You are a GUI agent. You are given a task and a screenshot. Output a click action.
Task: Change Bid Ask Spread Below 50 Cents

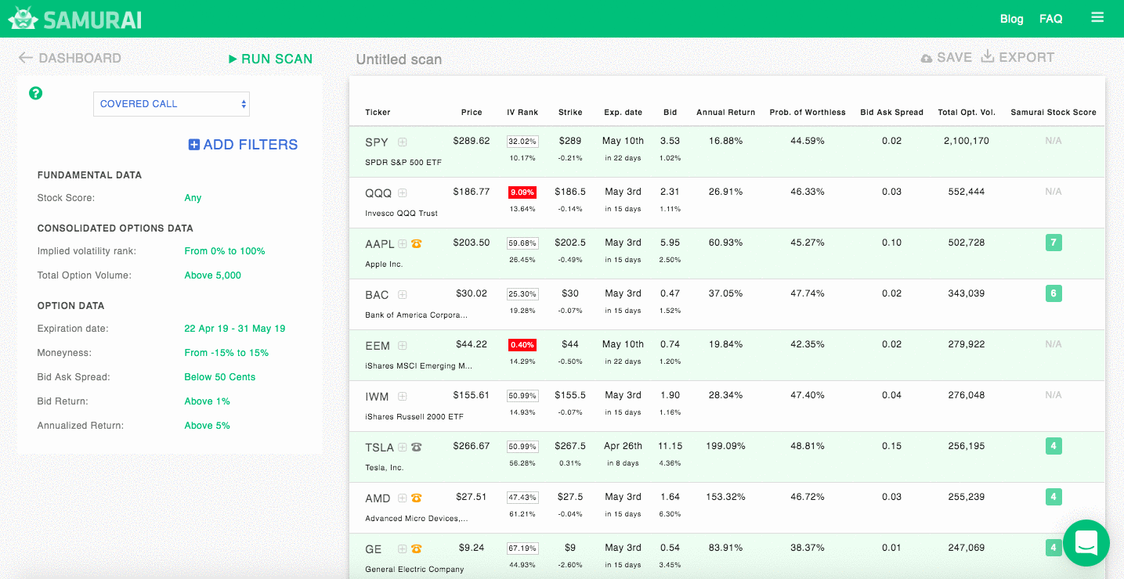(x=220, y=377)
